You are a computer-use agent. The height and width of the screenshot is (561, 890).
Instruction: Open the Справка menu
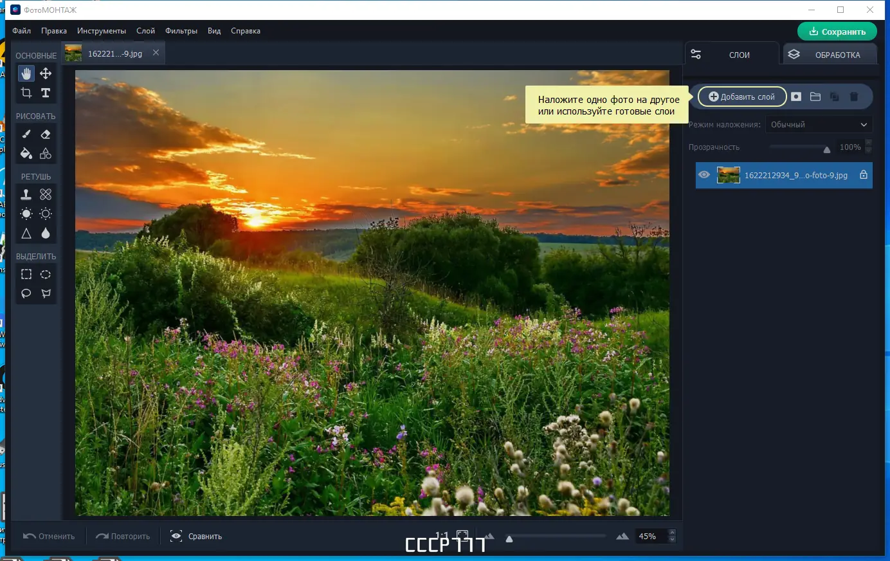tap(246, 31)
